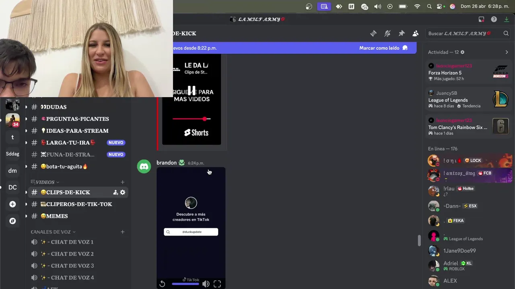
Task: Open server icon with 34 badge
Action: coord(12,120)
